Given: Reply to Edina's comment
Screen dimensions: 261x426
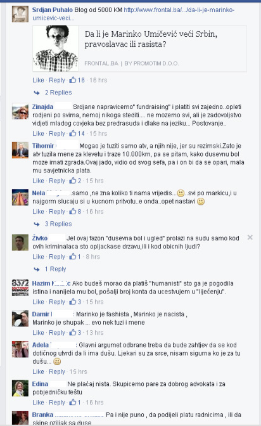Looking at the screenshot, I should tap(57, 403).
